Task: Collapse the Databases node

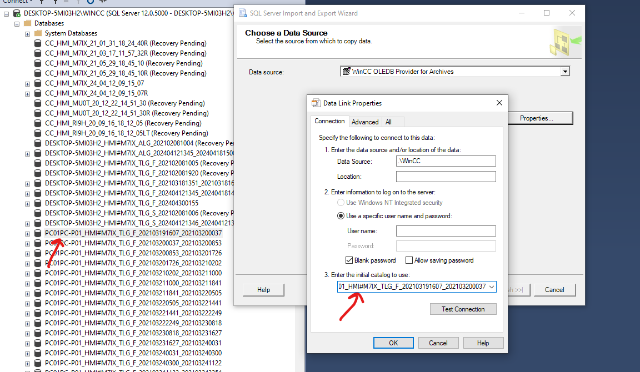Action: click(x=17, y=24)
